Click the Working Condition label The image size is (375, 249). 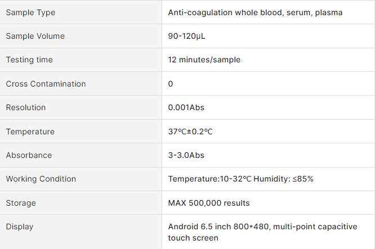point(41,179)
